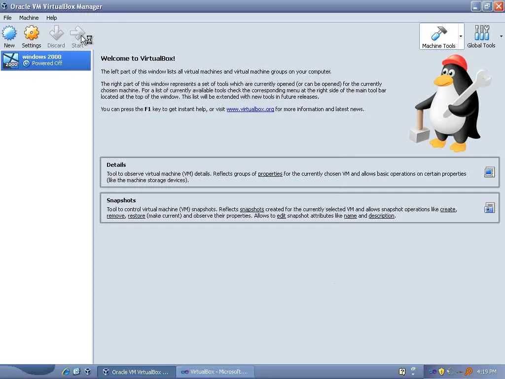The height and width of the screenshot is (379, 505).
Task: Switch to Oracle VM VirtualBox taskbar button
Action: pos(137,372)
